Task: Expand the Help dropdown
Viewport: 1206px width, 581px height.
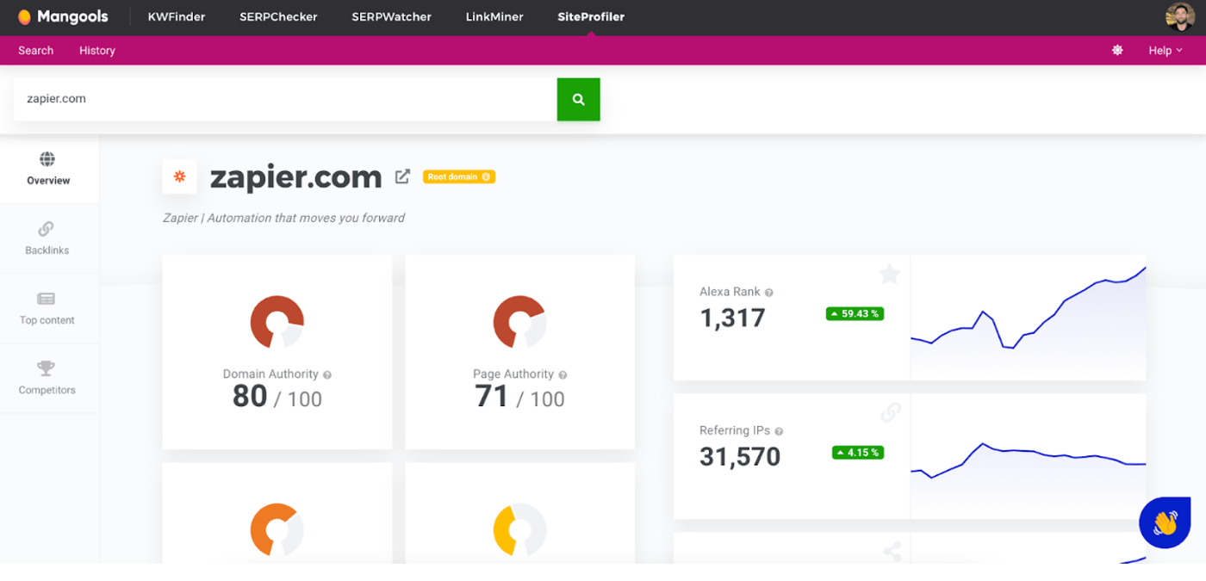Action: point(1165,50)
